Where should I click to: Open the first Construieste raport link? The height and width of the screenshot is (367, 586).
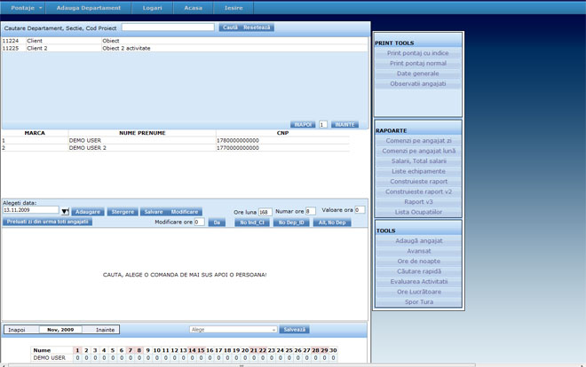(418, 181)
